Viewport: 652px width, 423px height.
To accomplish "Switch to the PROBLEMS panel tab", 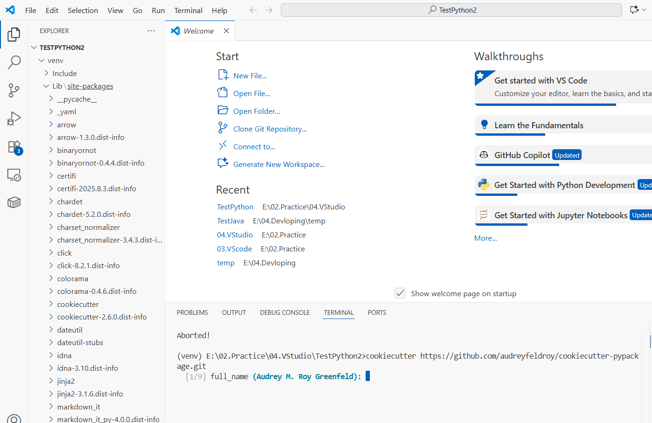I will click(x=192, y=312).
